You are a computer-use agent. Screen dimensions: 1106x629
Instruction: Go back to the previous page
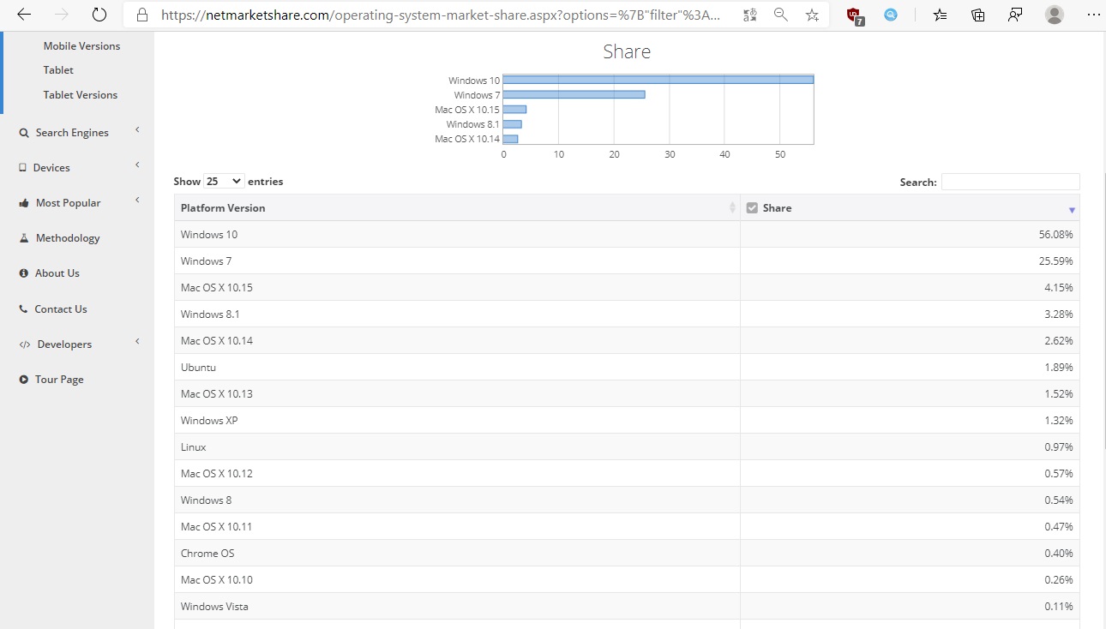pos(24,15)
